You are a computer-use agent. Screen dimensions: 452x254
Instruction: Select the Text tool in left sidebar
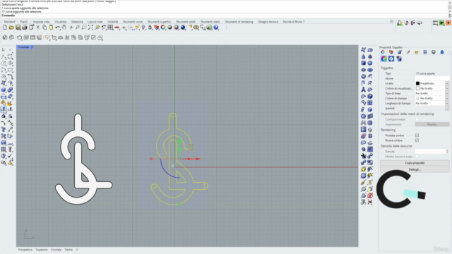[x=4, y=130]
